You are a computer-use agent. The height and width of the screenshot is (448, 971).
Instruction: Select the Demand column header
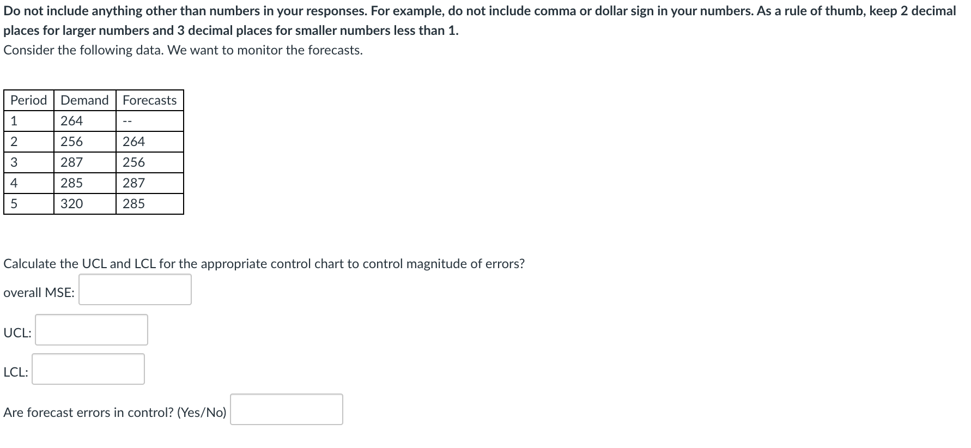click(84, 100)
